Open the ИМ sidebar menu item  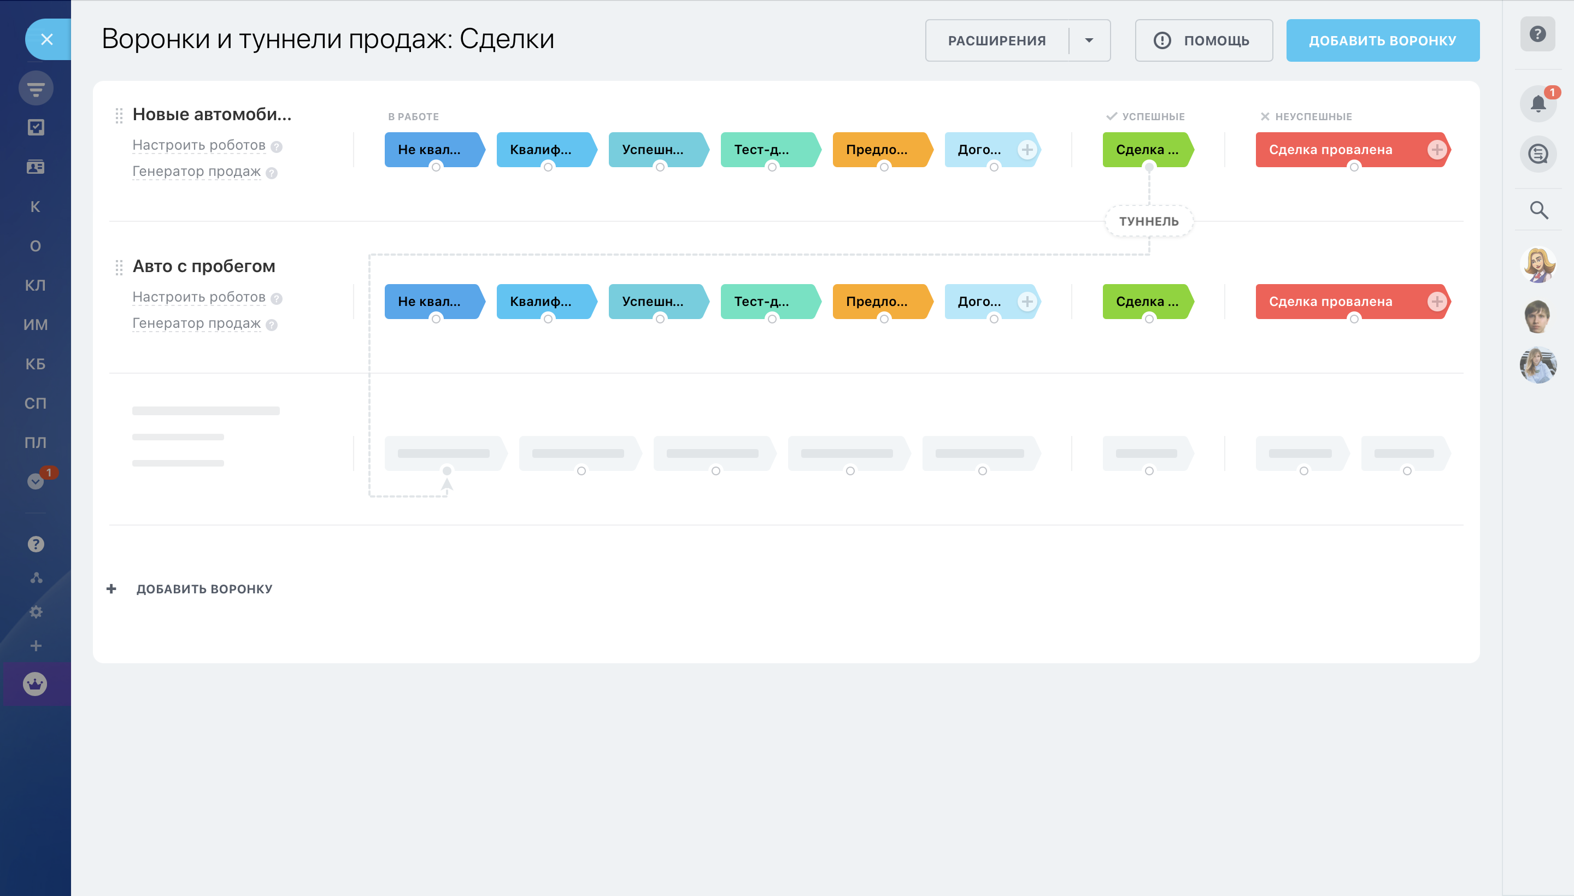(x=35, y=325)
